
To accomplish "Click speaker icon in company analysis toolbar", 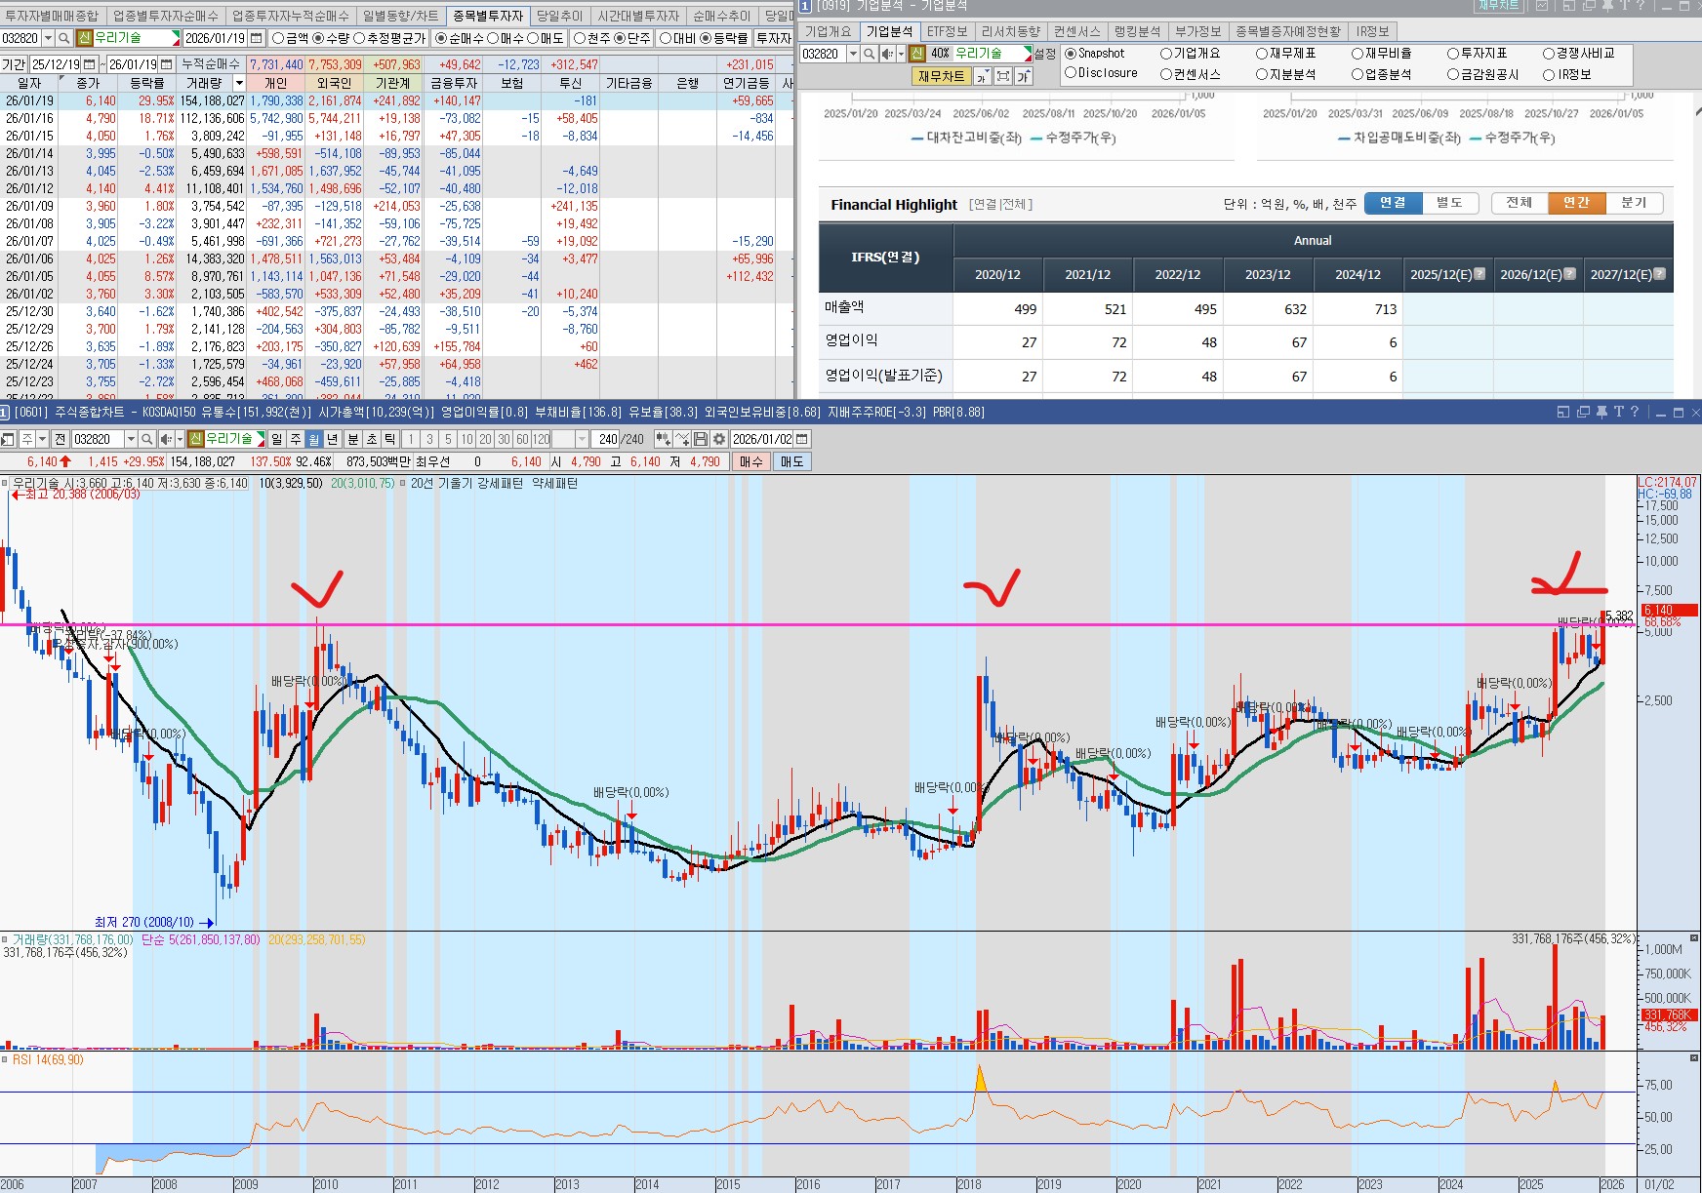I will pyautogui.click(x=886, y=54).
